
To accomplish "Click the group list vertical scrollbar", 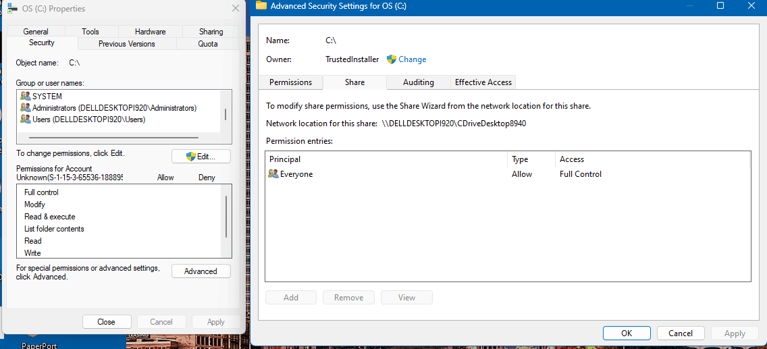I will pyautogui.click(x=226, y=114).
